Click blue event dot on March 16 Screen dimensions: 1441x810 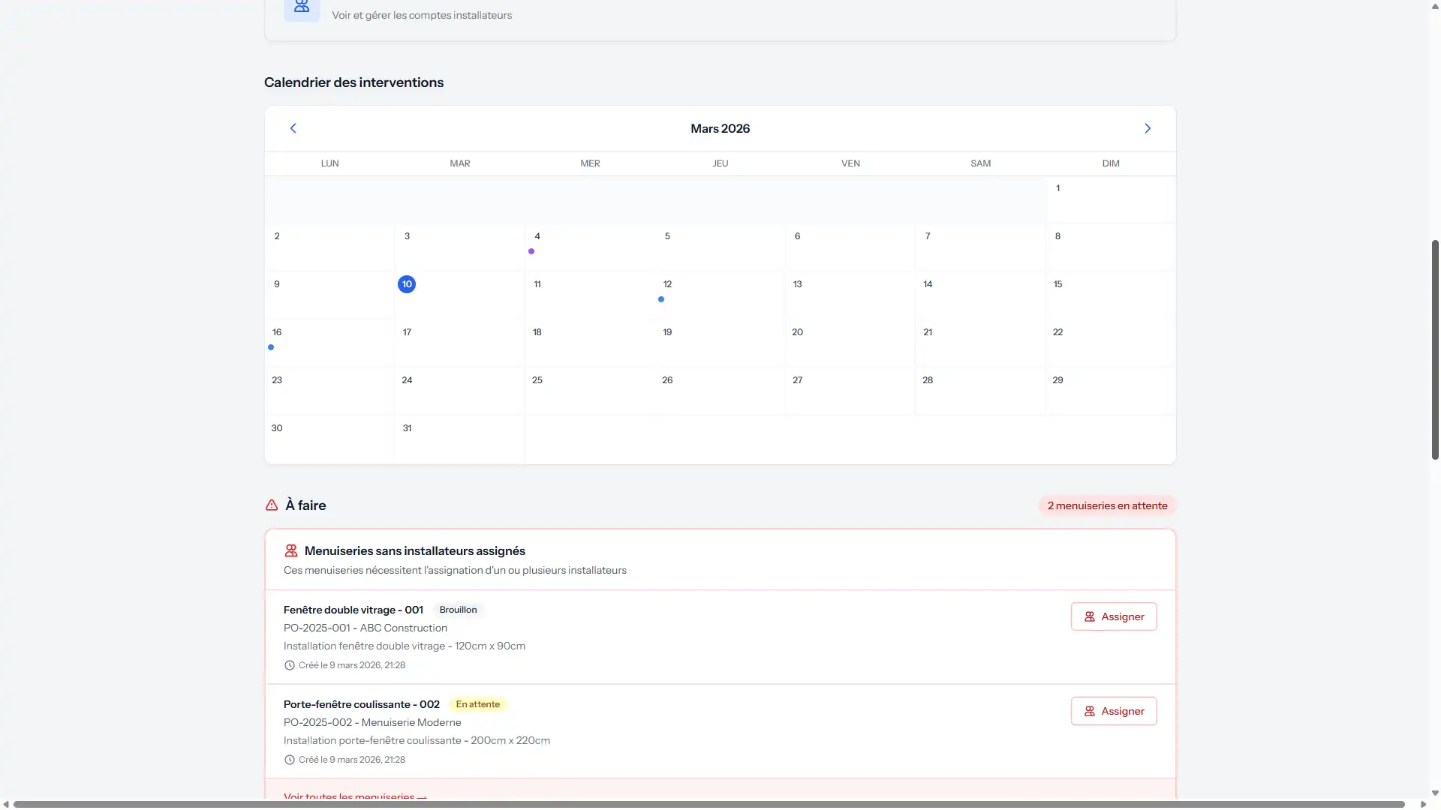point(271,347)
